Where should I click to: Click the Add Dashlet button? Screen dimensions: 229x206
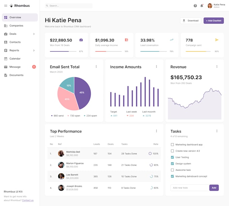coord(214,20)
